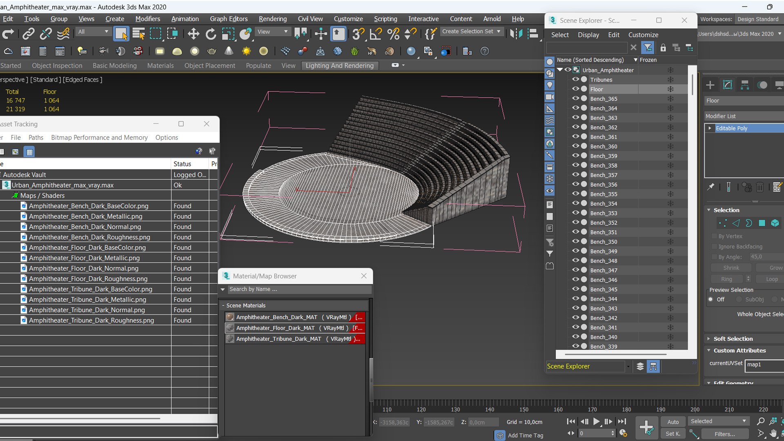Open Bitmap Performance and Memory menu
Screen dimensions: 784x441
tap(99, 138)
